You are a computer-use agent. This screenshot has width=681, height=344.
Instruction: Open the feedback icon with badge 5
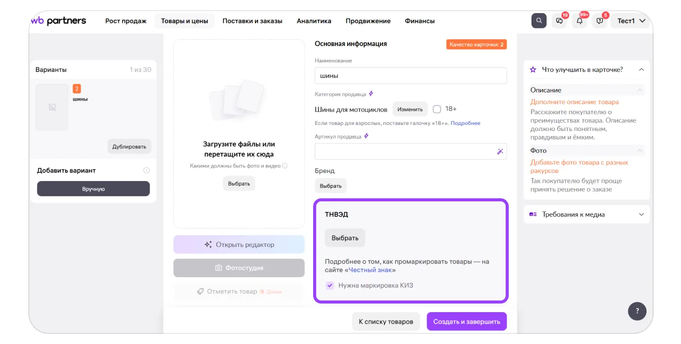[x=600, y=21]
